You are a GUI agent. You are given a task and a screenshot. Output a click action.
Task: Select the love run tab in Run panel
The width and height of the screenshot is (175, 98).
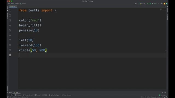(x=16, y=93)
